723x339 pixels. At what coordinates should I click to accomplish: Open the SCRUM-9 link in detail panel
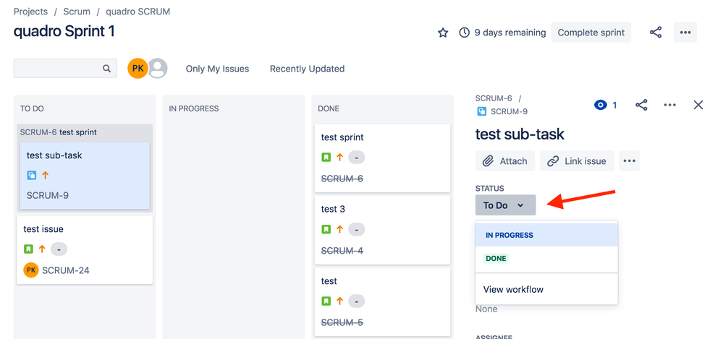click(x=509, y=111)
